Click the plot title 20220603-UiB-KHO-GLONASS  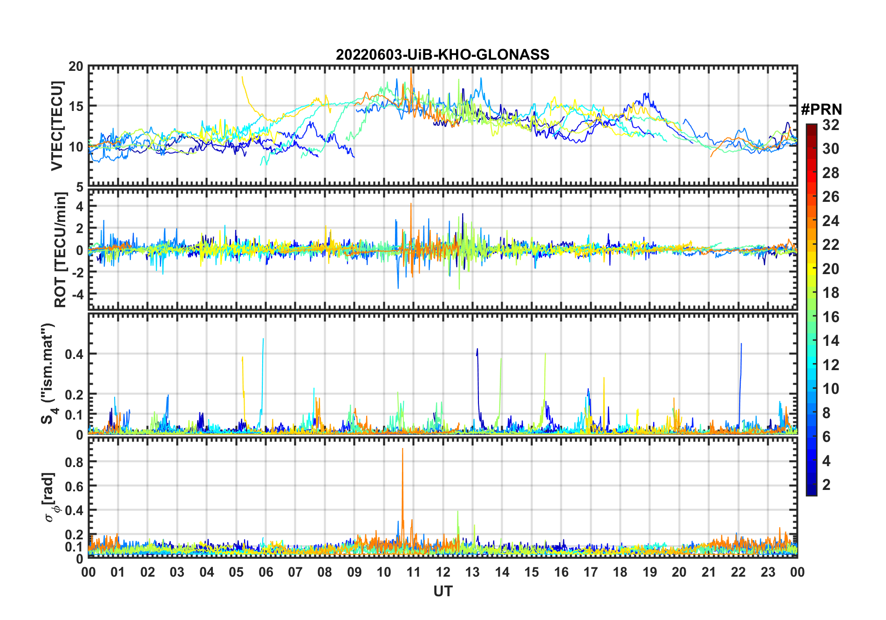pyautogui.click(x=443, y=55)
